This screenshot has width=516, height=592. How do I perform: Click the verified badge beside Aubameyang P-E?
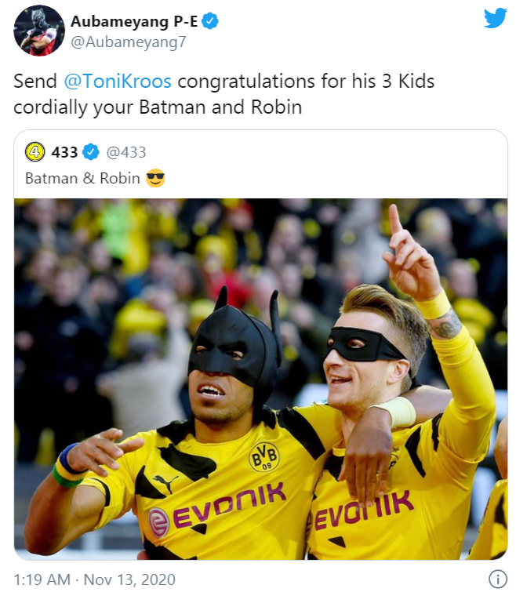click(210, 21)
